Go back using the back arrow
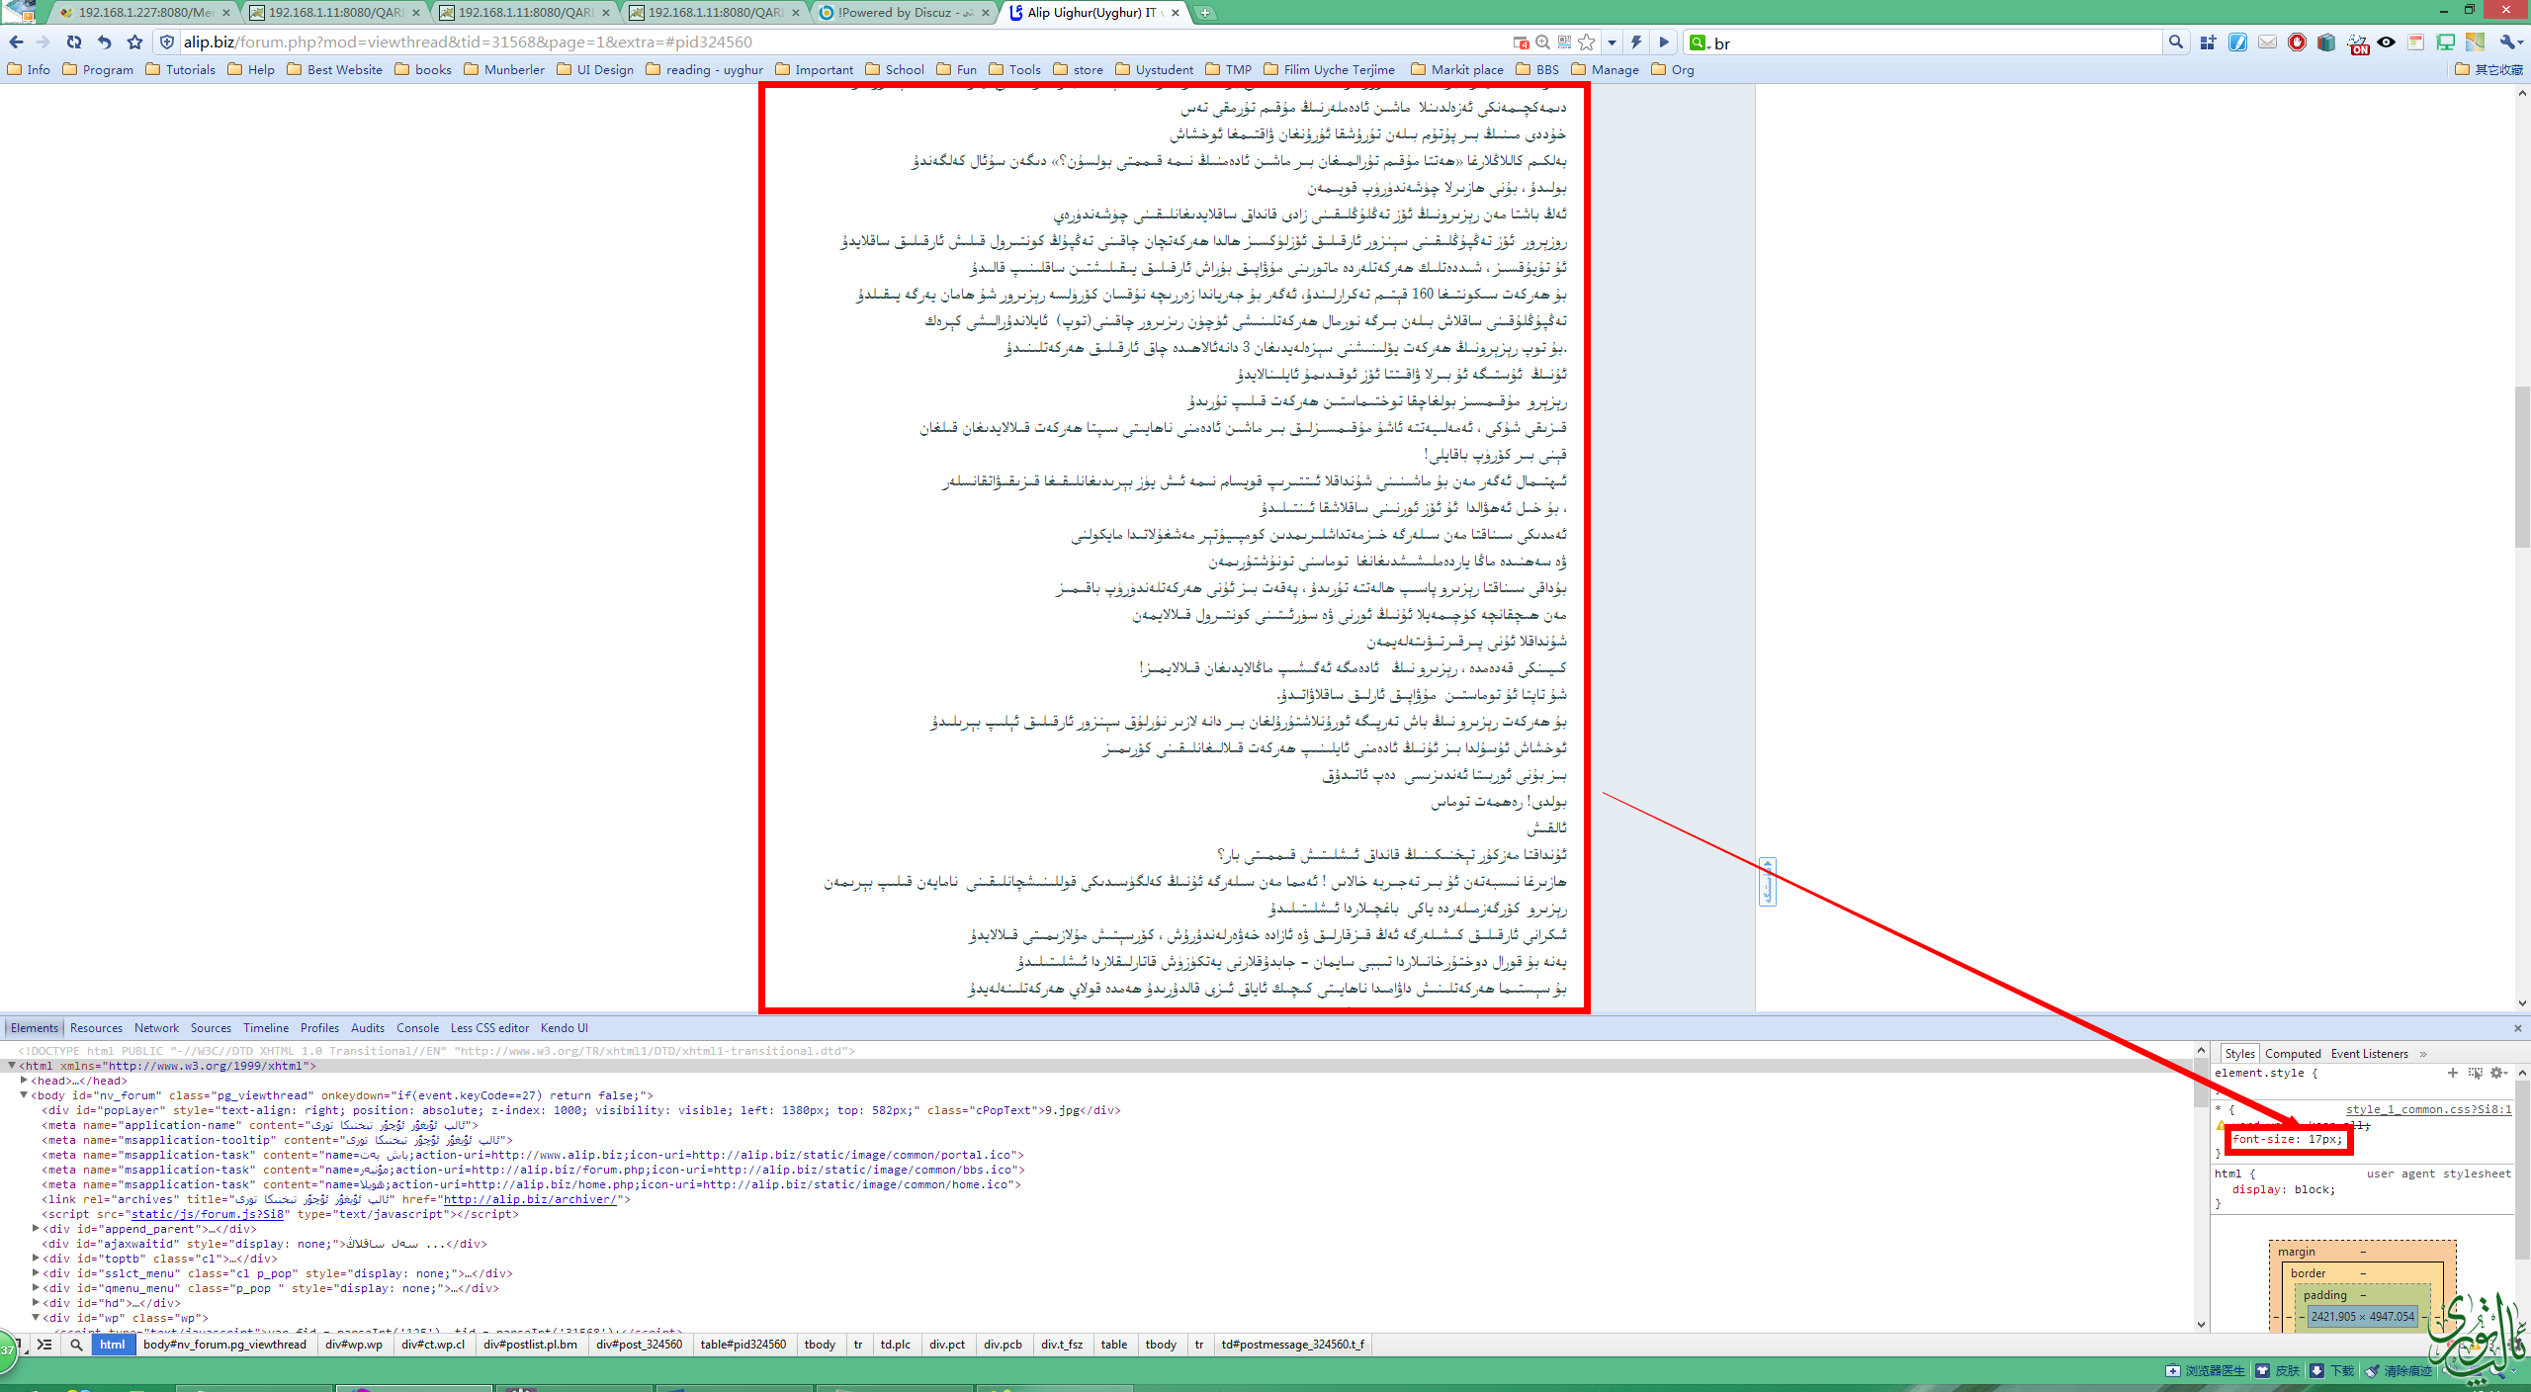Viewport: 2531px width, 1392px height. [16, 42]
